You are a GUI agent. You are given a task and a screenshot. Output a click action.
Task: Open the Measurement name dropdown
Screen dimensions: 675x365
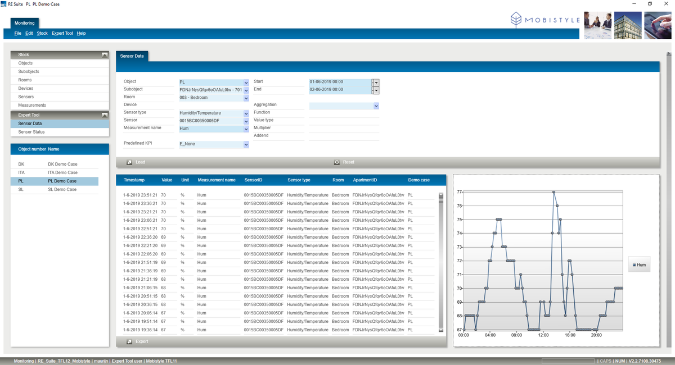[x=246, y=129]
